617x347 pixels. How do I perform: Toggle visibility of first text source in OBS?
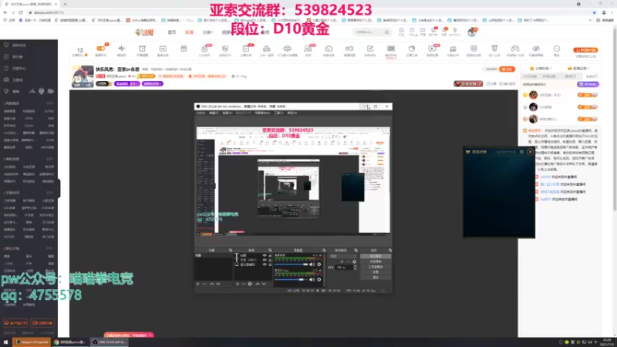pyautogui.click(x=265, y=255)
